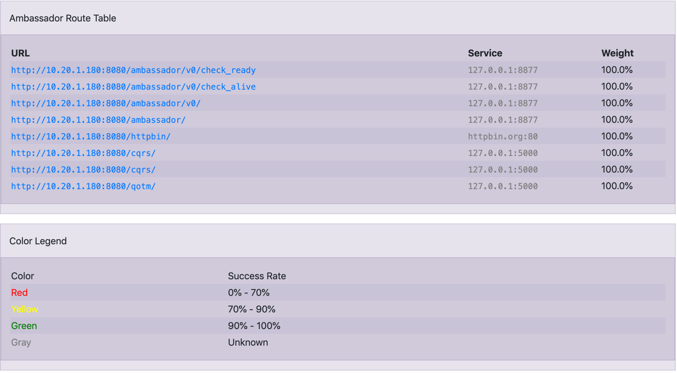The height and width of the screenshot is (373, 677).
Task: Click the Gray color legend label
Action: click(x=21, y=342)
